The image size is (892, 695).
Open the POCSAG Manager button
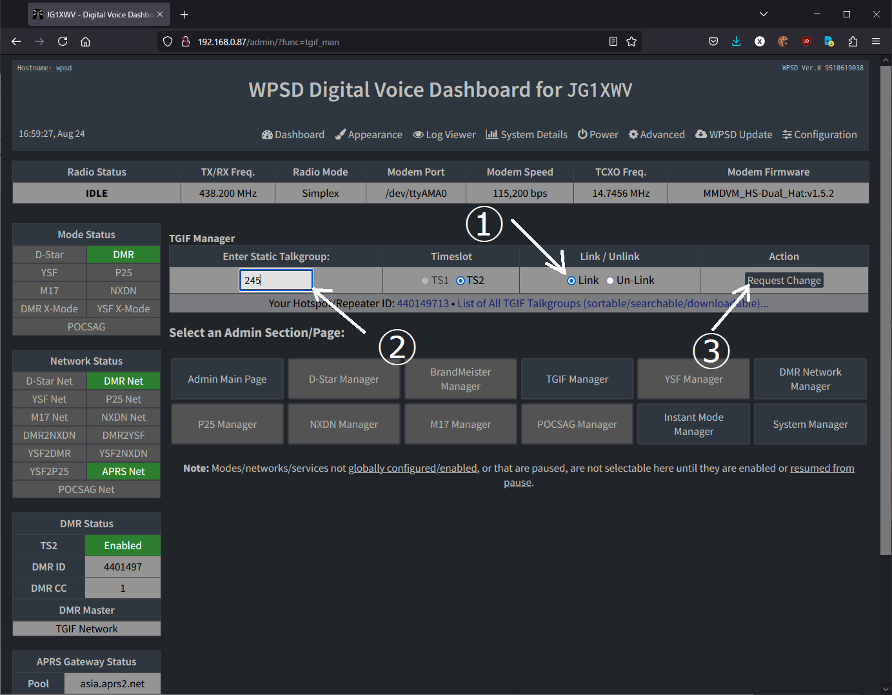coord(577,424)
